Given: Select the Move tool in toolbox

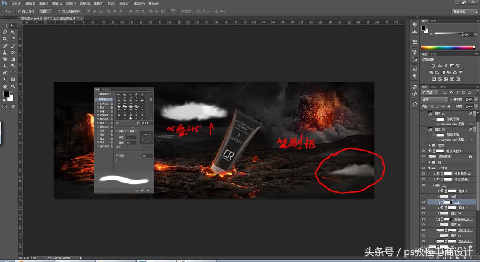Looking at the screenshot, I should click(x=13, y=26).
